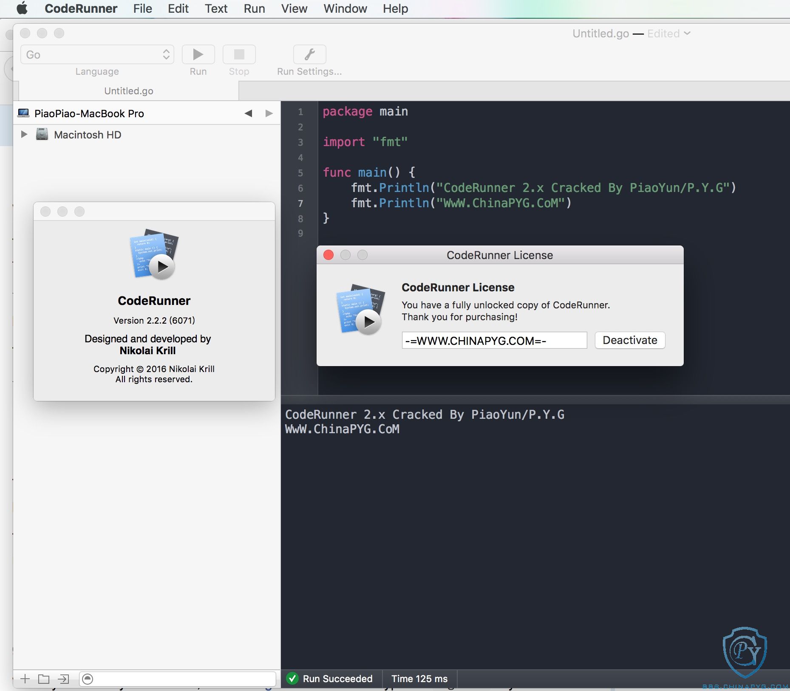Click the license key field -=WWW.CHINAPYG.COM=-

pyautogui.click(x=494, y=341)
